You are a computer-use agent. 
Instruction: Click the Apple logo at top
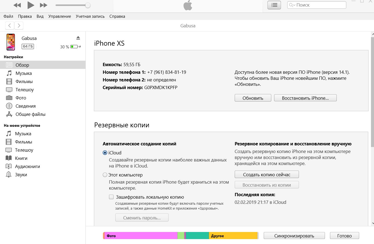coord(188,5)
